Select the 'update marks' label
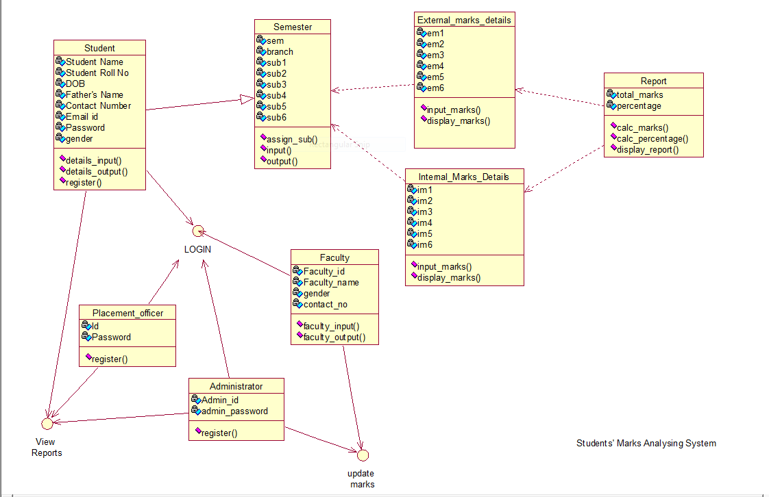Image resolution: width=769 pixels, height=497 pixels. point(361,479)
